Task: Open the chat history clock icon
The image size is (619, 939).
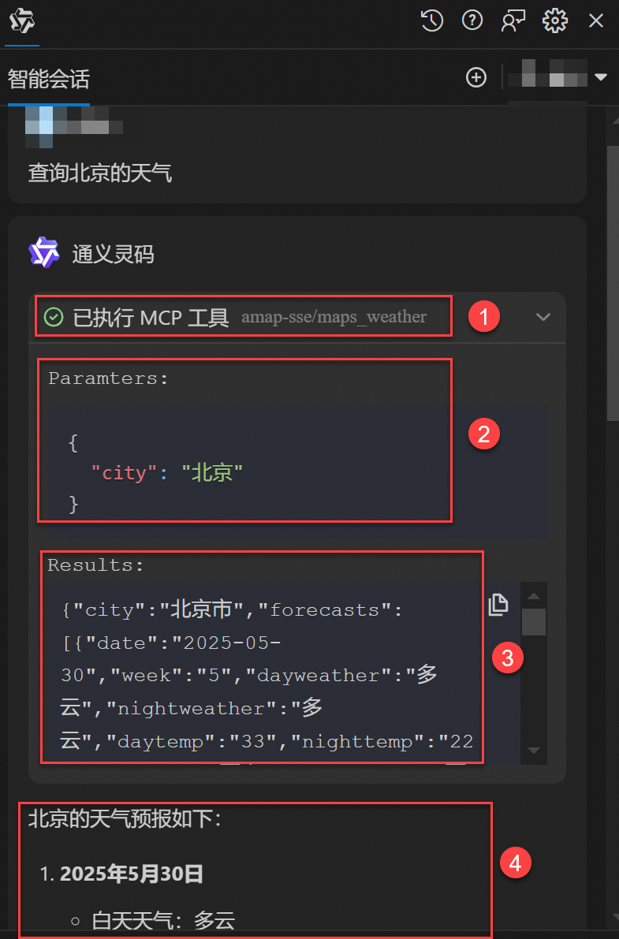Action: [x=431, y=21]
